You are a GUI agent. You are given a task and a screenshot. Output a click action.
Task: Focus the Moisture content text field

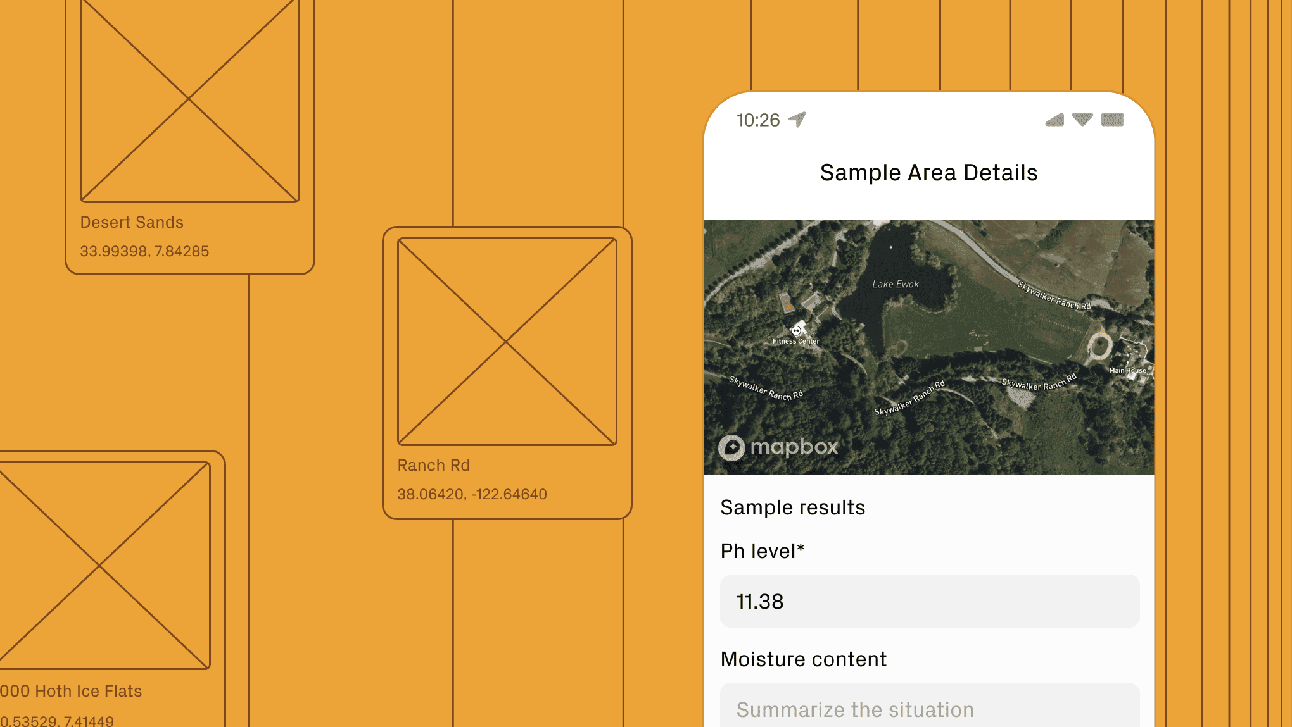click(x=929, y=709)
